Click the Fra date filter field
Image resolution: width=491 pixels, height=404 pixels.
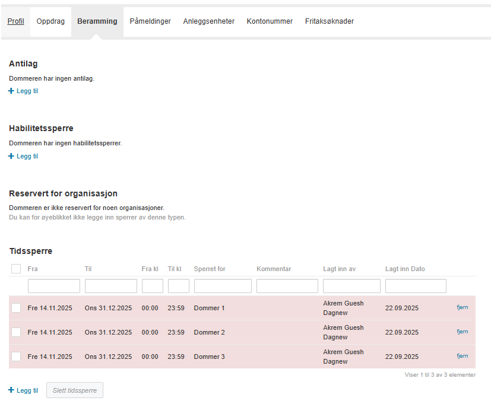click(x=54, y=286)
